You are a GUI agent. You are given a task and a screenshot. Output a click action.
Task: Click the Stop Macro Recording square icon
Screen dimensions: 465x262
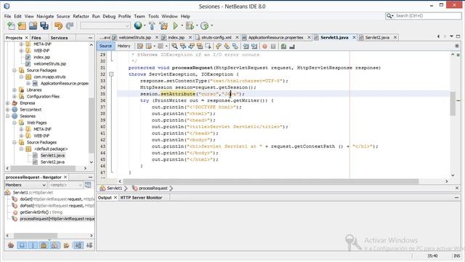(273, 46)
